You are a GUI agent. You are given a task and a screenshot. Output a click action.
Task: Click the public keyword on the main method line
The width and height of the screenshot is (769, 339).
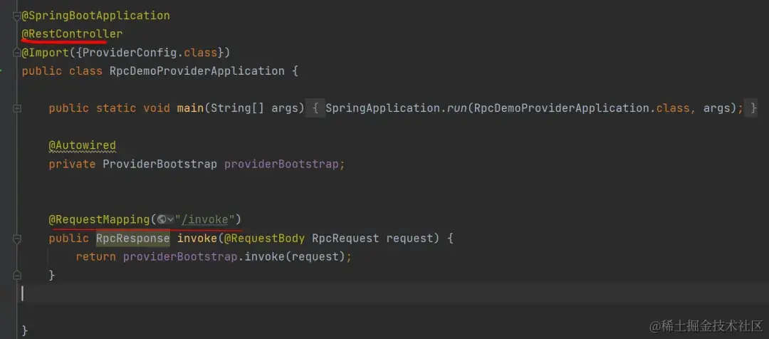tap(68, 108)
